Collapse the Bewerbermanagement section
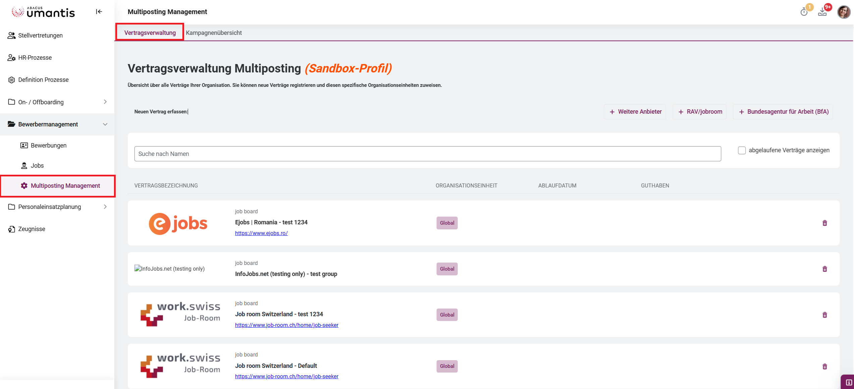Image resolution: width=854 pixels, height=389 pixels. pos(105,124)
